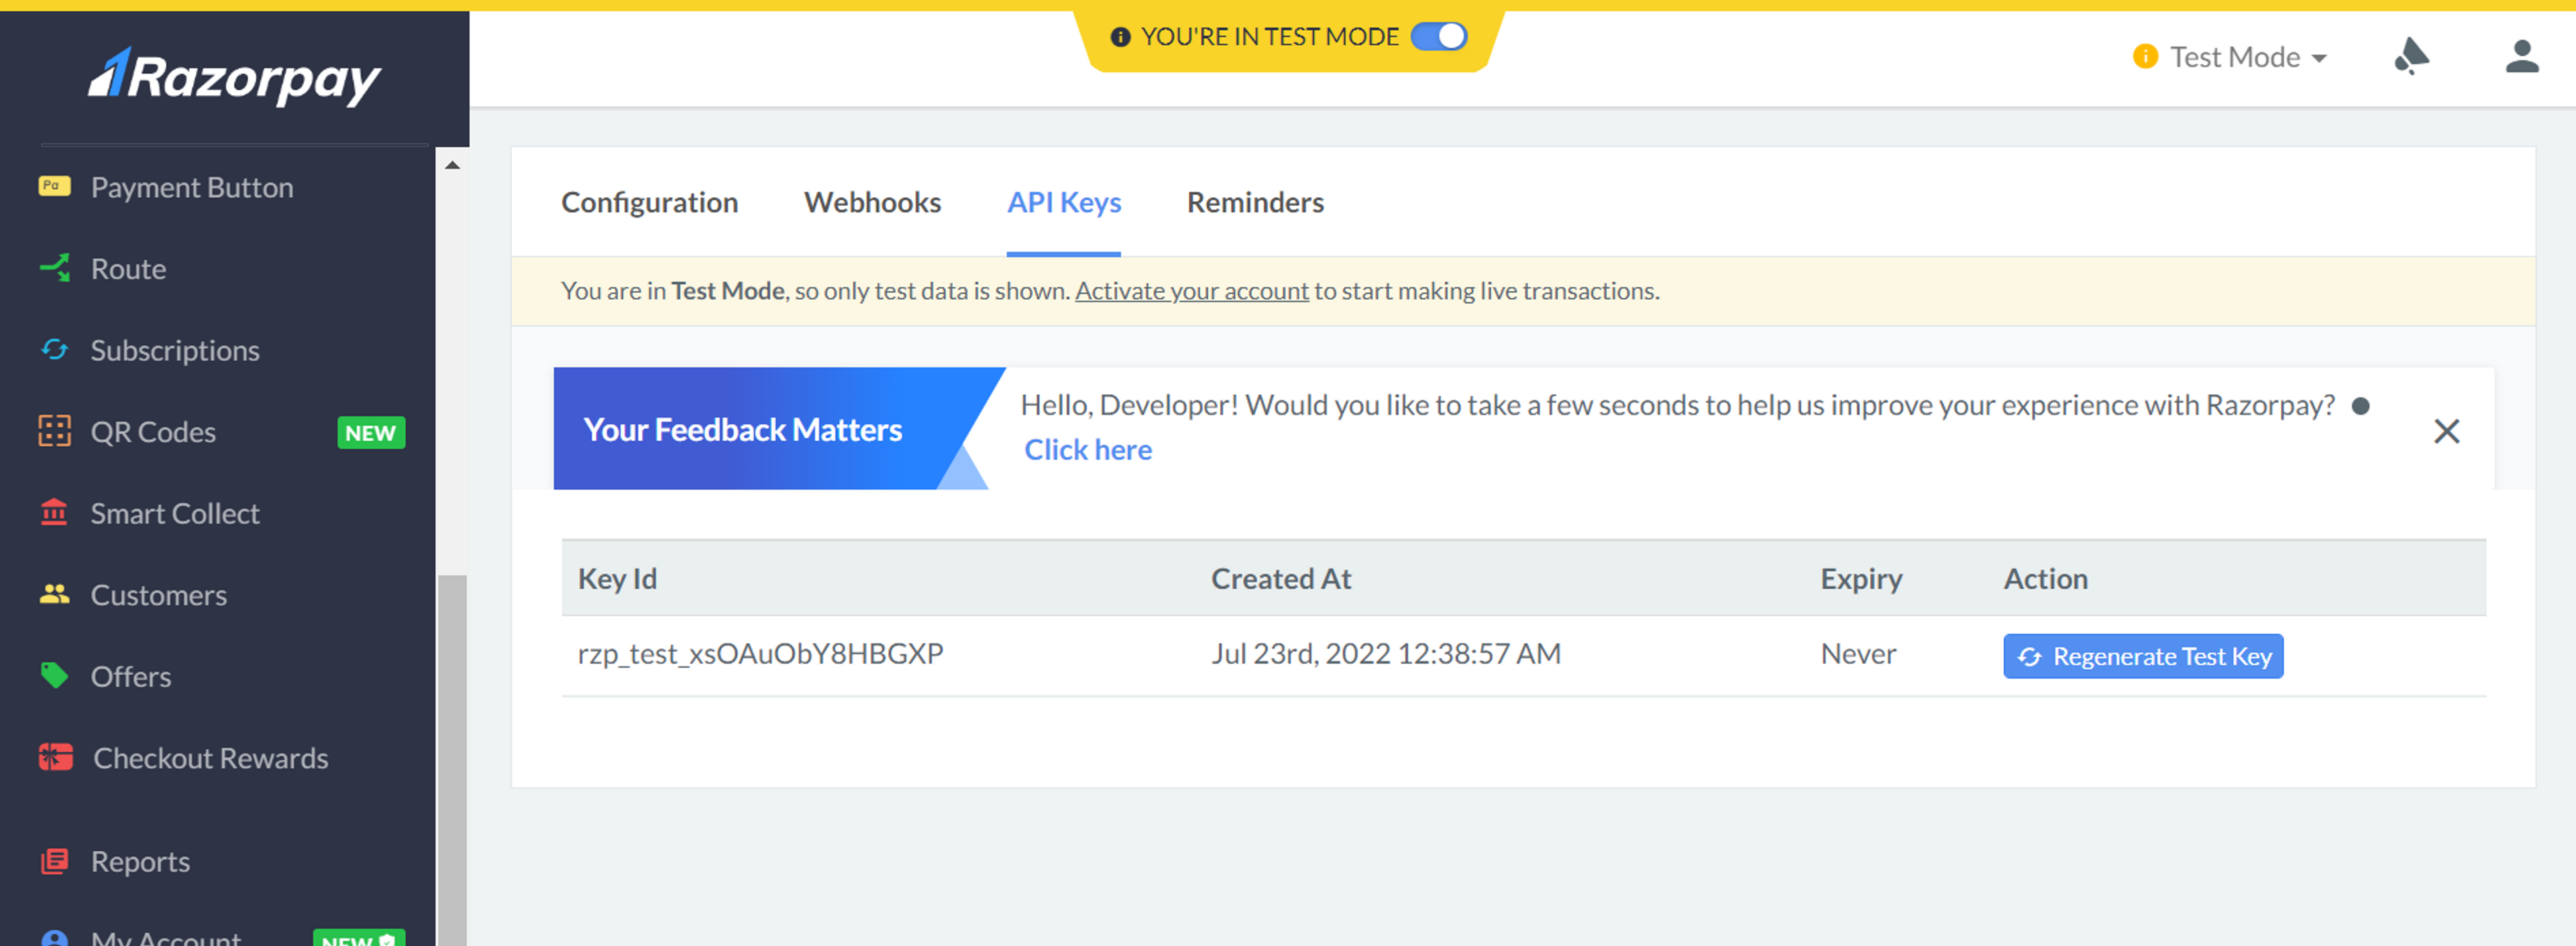
Task: Click the sidebar scrollbar thumb
Action: pos(452,759)
